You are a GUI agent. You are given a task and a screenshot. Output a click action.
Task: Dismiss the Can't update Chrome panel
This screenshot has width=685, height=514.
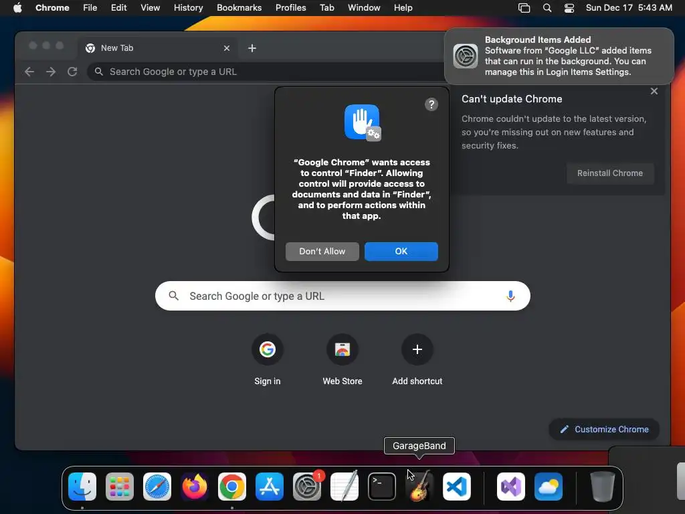pos(654,91)
